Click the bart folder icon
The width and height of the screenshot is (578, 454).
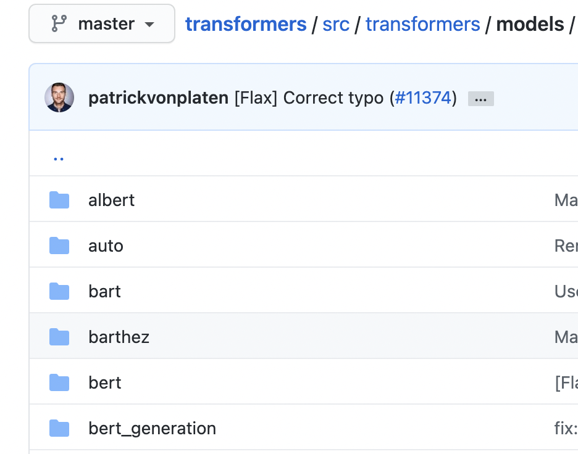coord(59,291)
